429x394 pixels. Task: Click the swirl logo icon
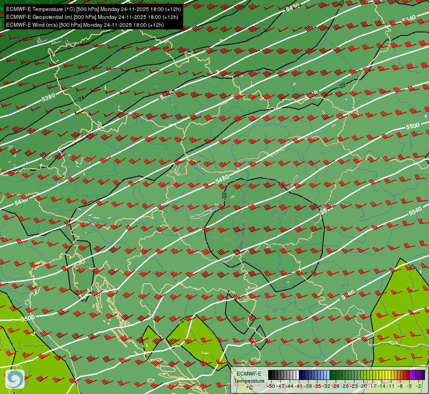pyautogui.click(x=15, y=379)
